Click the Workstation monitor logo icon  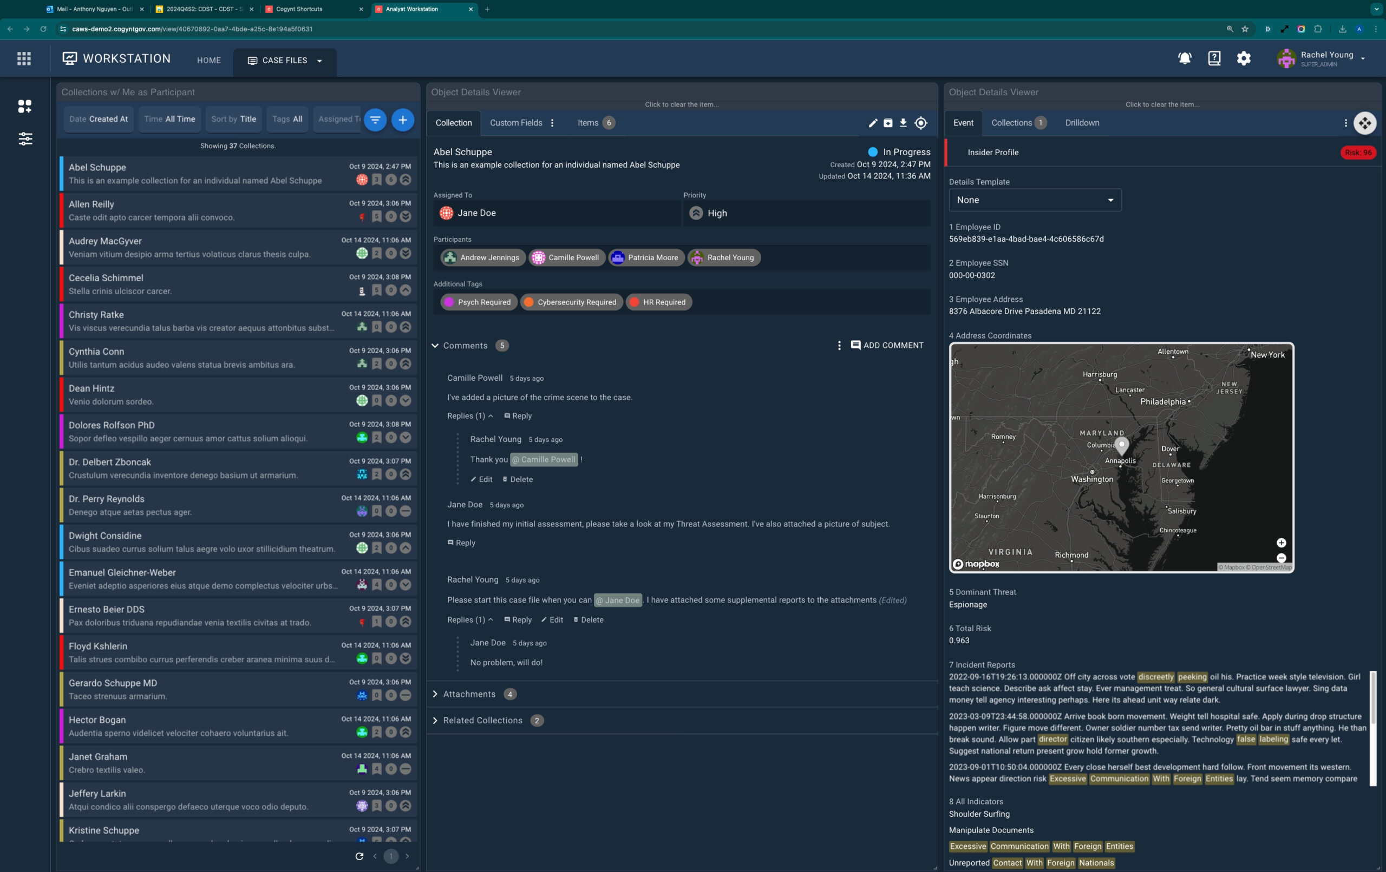coord(70,58)
